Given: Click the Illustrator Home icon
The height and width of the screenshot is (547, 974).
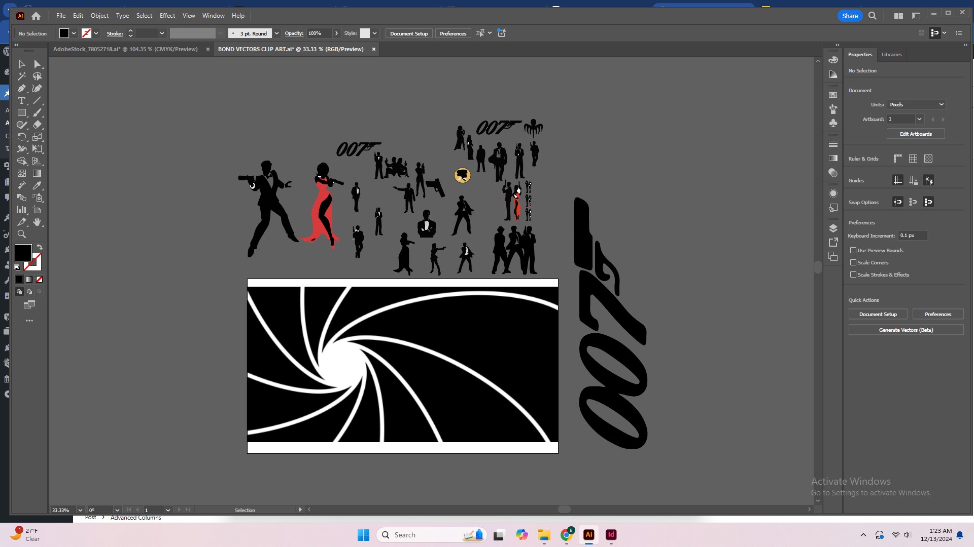Looking at the screenshot, I should pos(36,16).
